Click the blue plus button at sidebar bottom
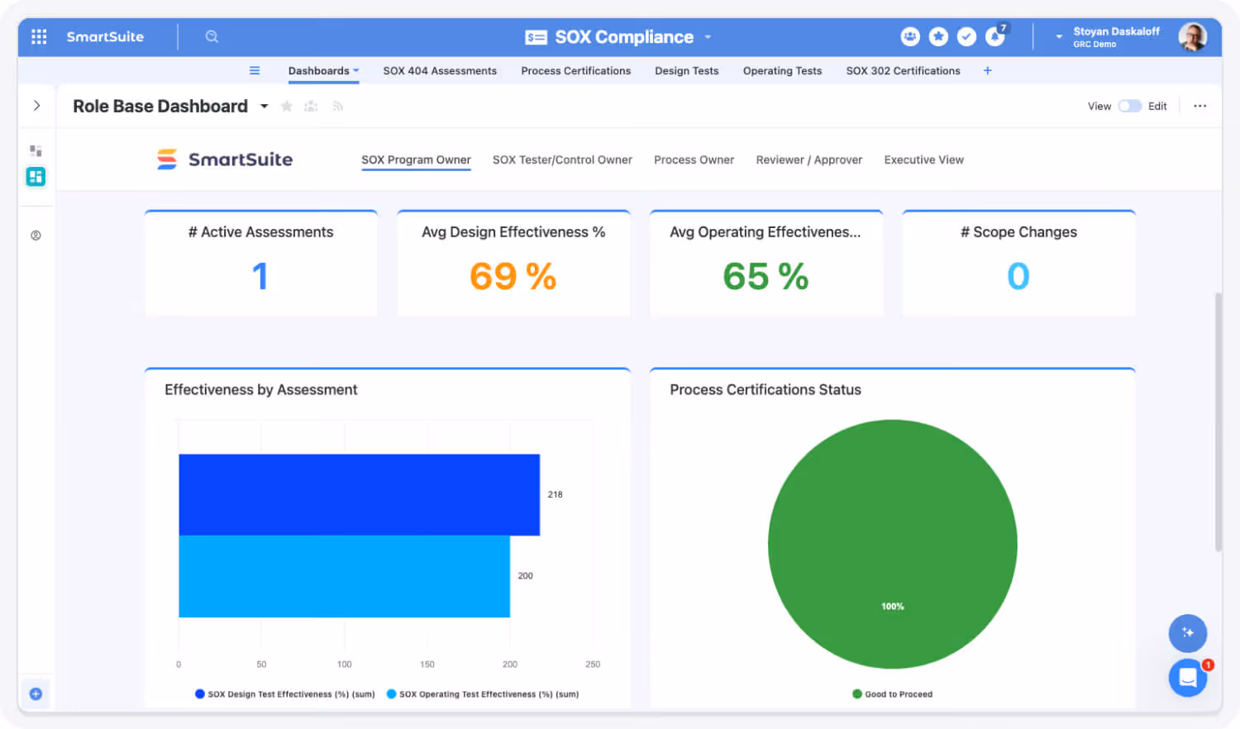 click(36, 694)
